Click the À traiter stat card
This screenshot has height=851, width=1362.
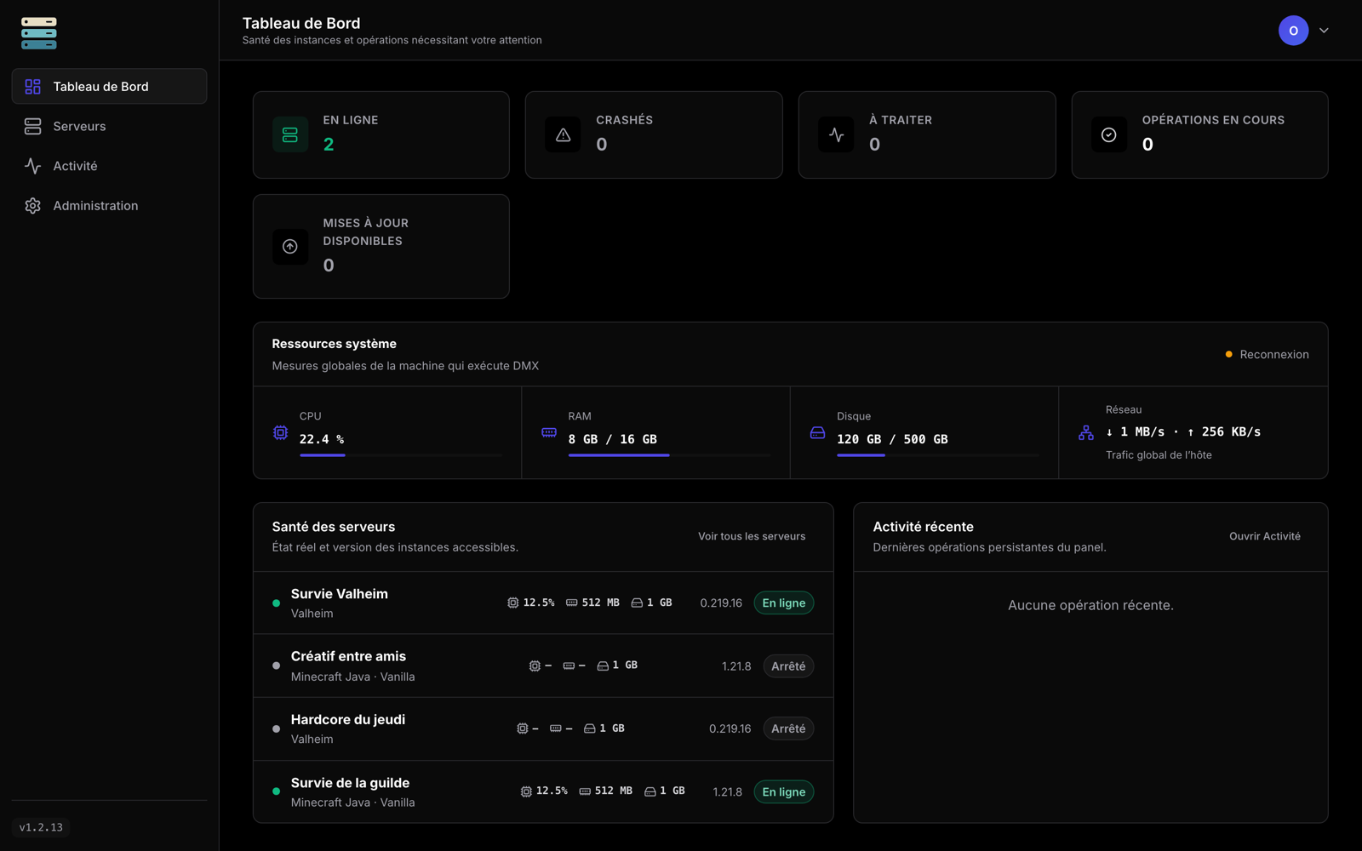(x=927, y=134)
